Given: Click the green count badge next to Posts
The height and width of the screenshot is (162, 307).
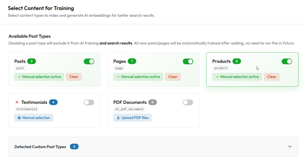Looking at the screenshot, I should point(31,61).
